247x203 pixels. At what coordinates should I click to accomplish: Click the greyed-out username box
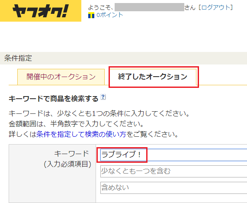[x=149, y=7]
